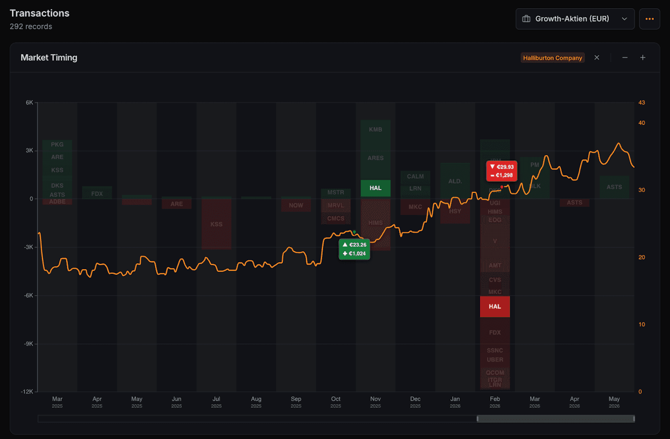
Task: Click the HIMS block in November
Action: pyautogui.click(x=376, y=223)
